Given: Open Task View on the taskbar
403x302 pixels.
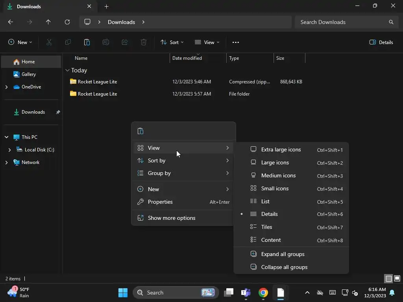Looking at the screenshot, I should [229, 293].
